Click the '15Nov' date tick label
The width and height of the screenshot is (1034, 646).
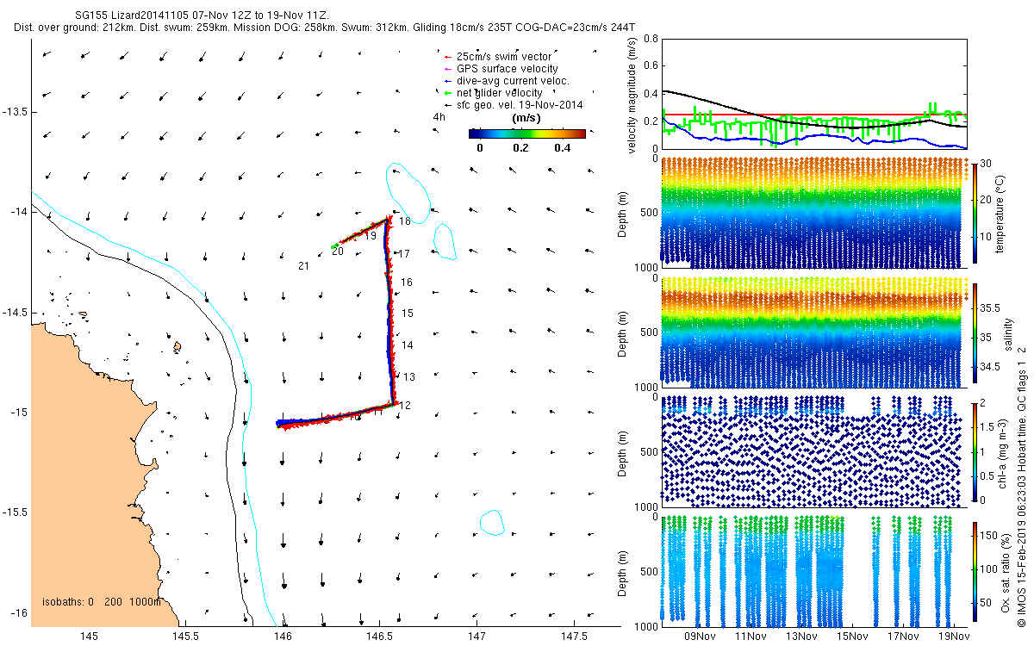pos(852,637)
